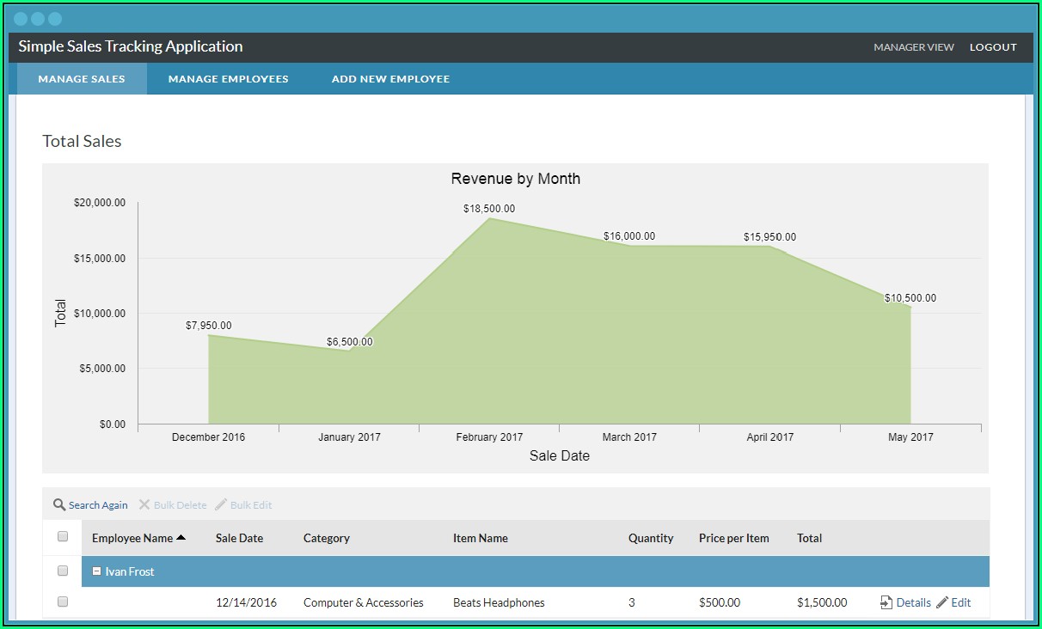Click the Bulk Edit pencil icon
The image size is (1042, 629).
221,505
